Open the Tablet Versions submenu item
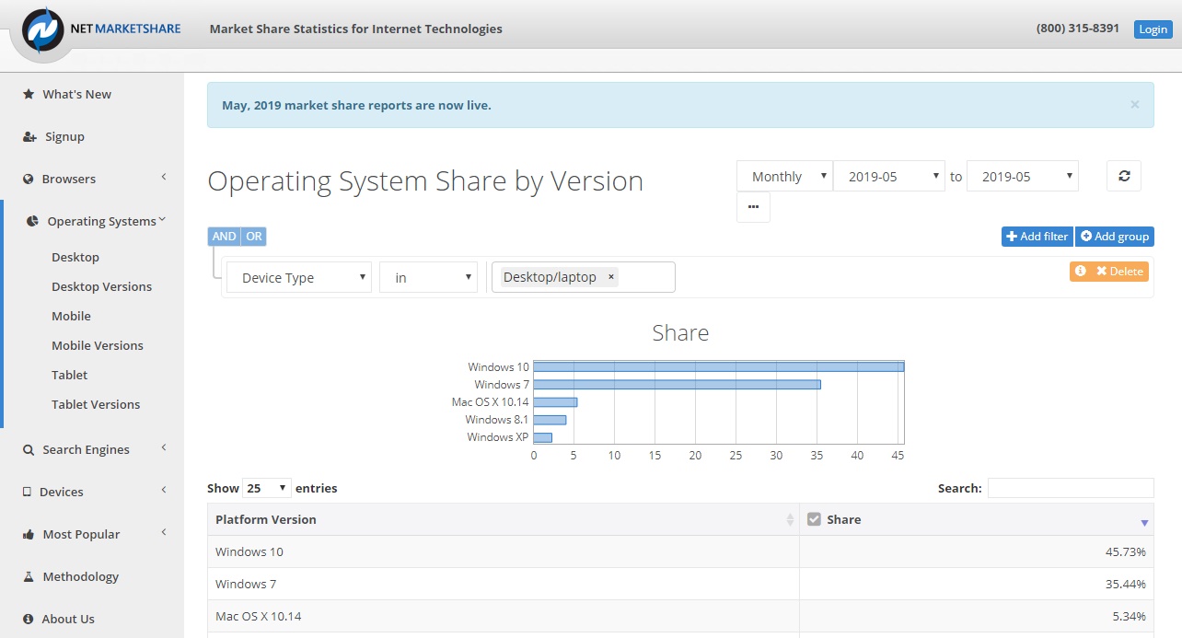This screenshot has height=638, width=1182. pyautogui.click(x=96, y=404)
